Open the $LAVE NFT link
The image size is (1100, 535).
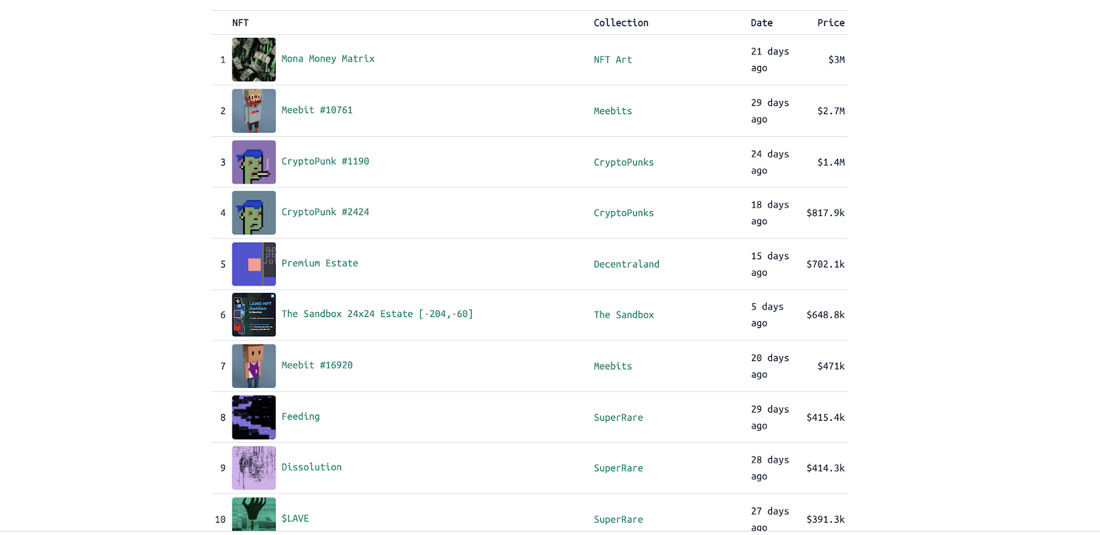[295, 518]
